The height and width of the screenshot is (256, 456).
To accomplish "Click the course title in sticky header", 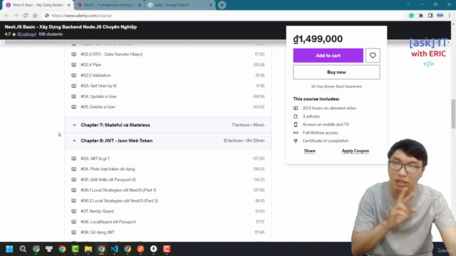I will click(x=71, y=27).
